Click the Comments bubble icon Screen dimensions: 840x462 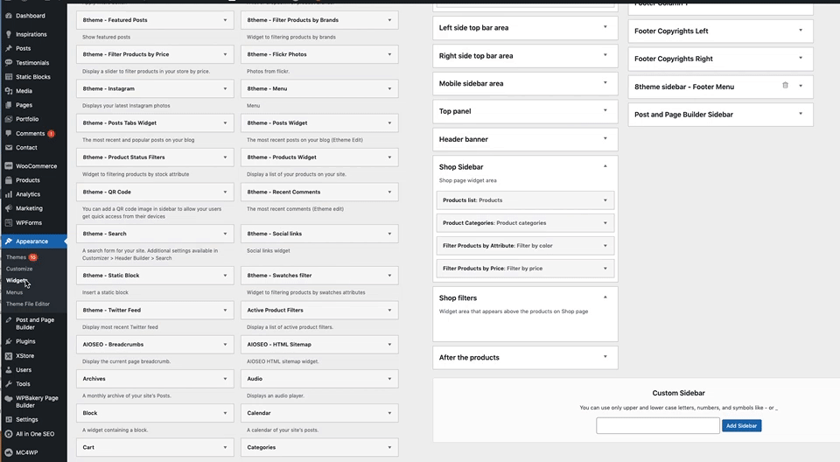click(9, 134)
